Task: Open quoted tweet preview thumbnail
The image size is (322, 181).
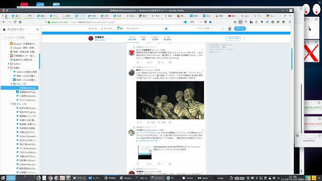Action: [145, 152]
